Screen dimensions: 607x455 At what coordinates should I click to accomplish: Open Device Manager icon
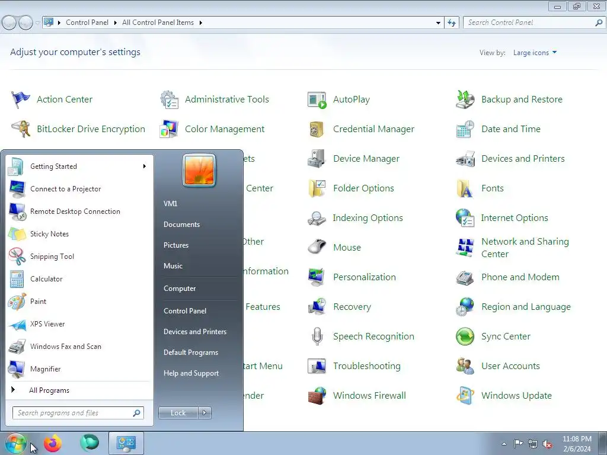click(x=317, y=159)
